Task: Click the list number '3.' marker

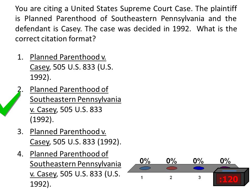Action: (x=20, y=132)
